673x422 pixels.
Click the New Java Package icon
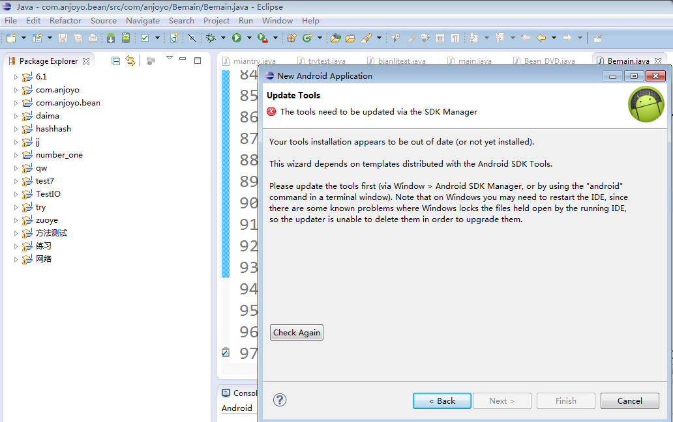[x=292, y=38]
